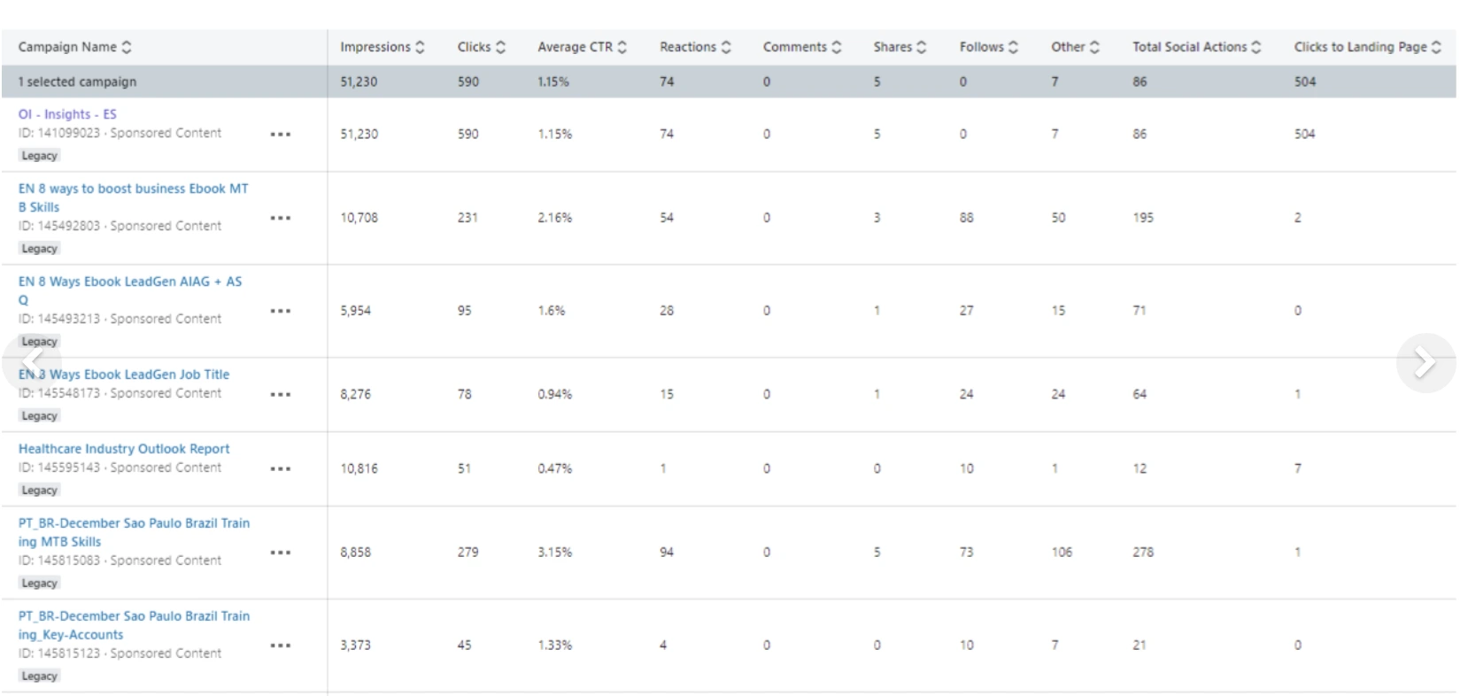Screen dimensions: 1468x696
Task: Click ellipsis for PT_BR Key-Accounts campaign
Action: [281, 646]
